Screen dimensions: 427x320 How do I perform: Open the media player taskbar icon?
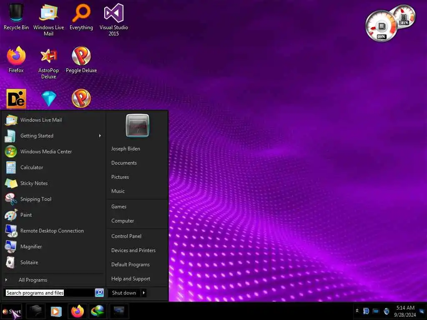click(56, 311)
